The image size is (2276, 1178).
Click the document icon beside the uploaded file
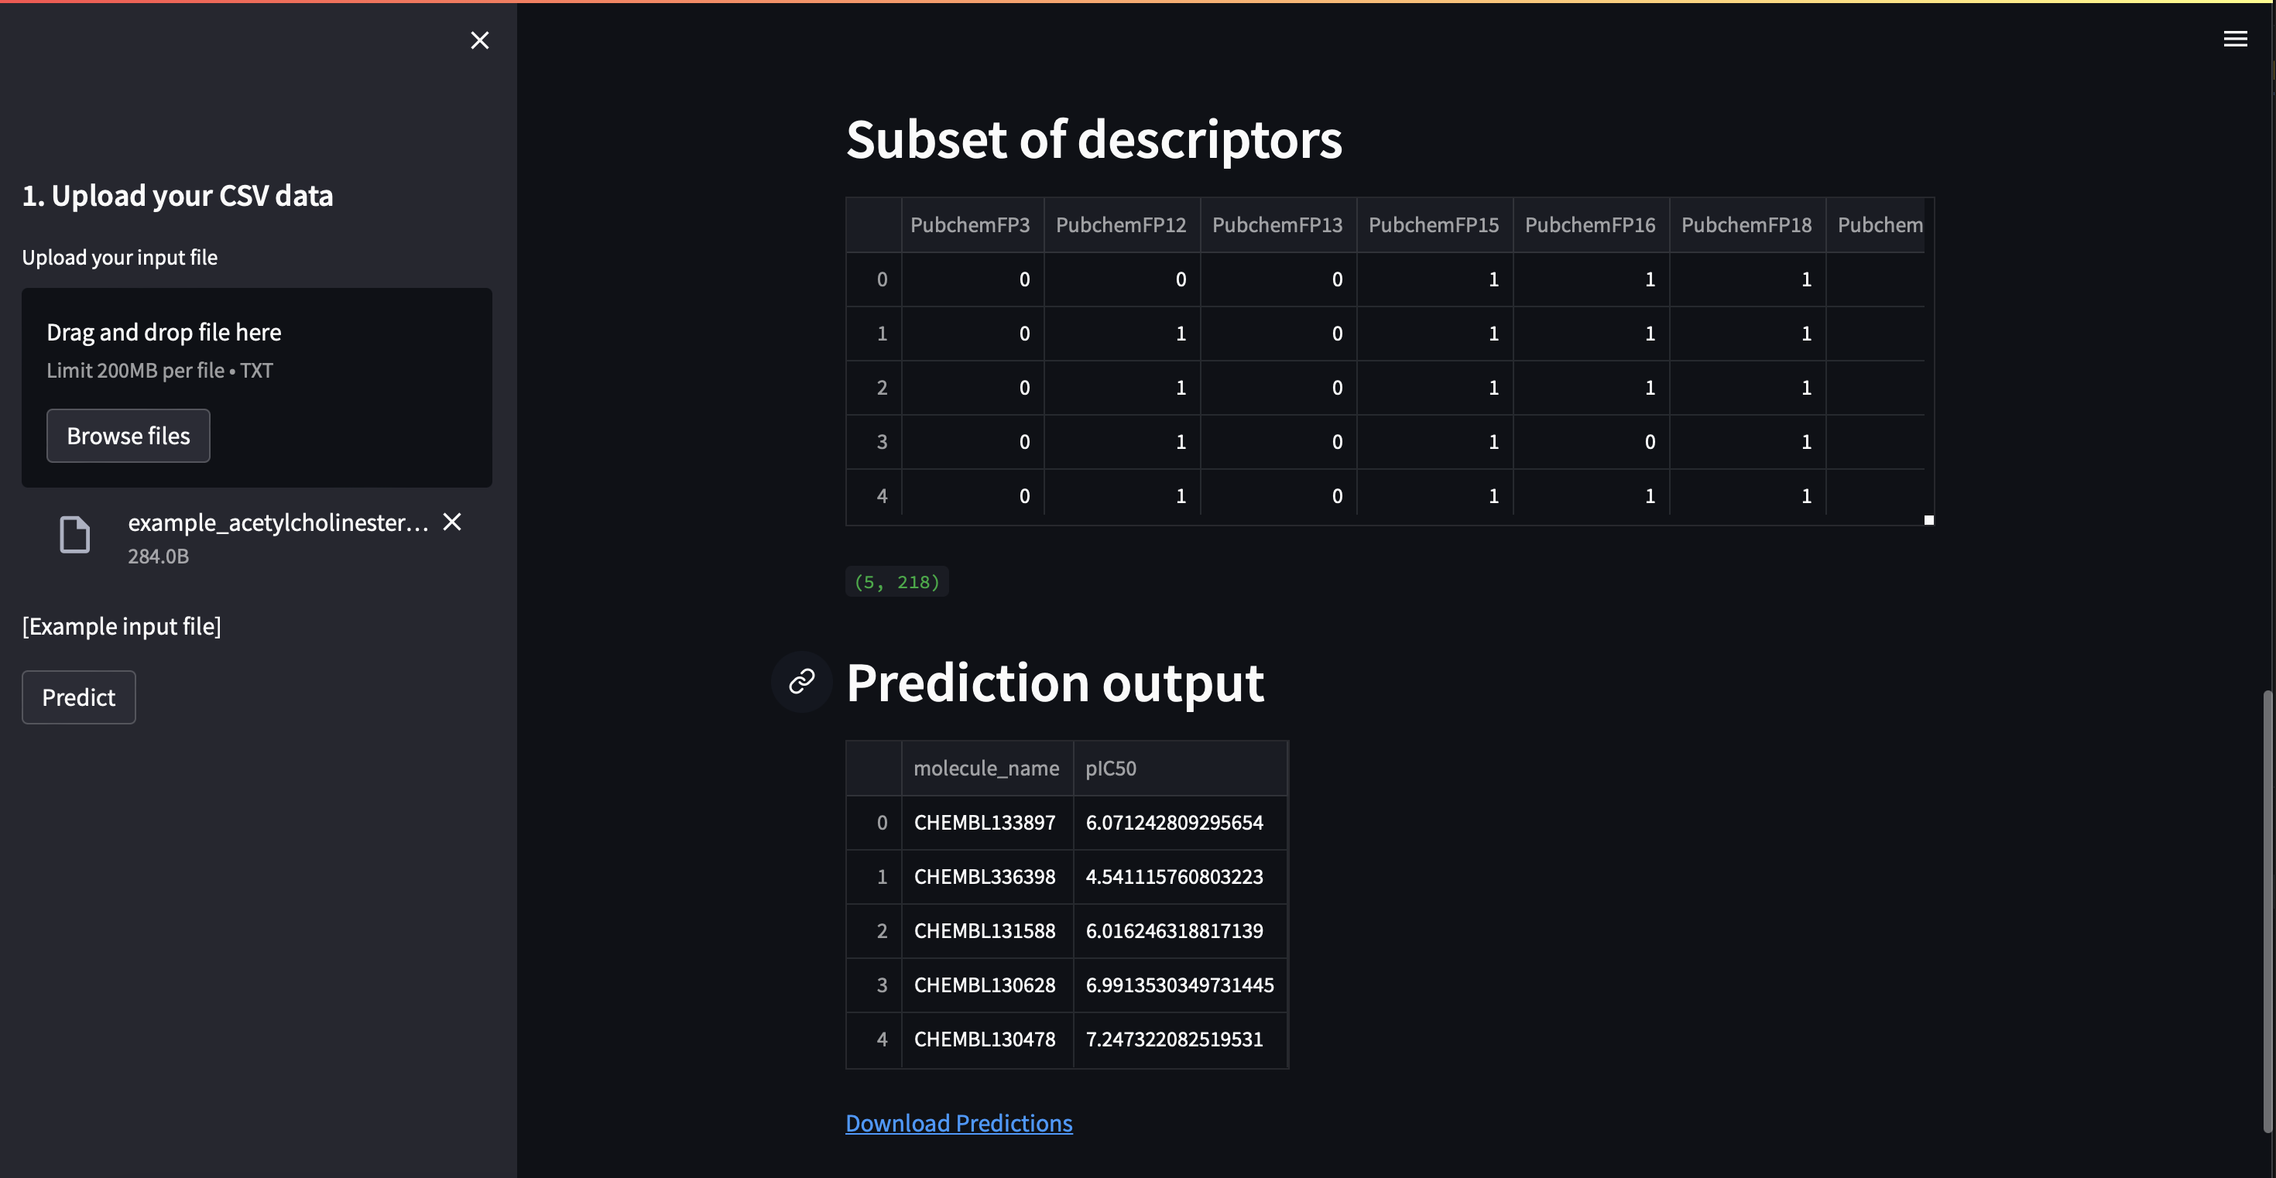(x=75, y=535)
